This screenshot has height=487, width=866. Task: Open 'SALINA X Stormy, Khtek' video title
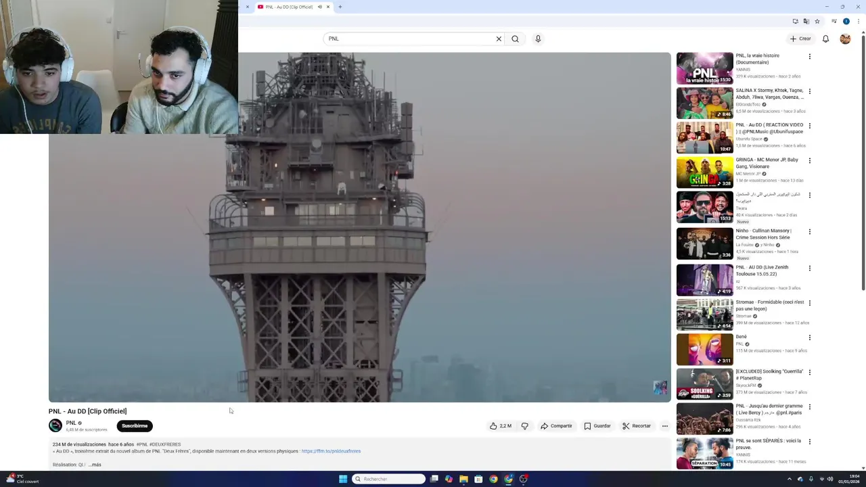tap(769, 93)
